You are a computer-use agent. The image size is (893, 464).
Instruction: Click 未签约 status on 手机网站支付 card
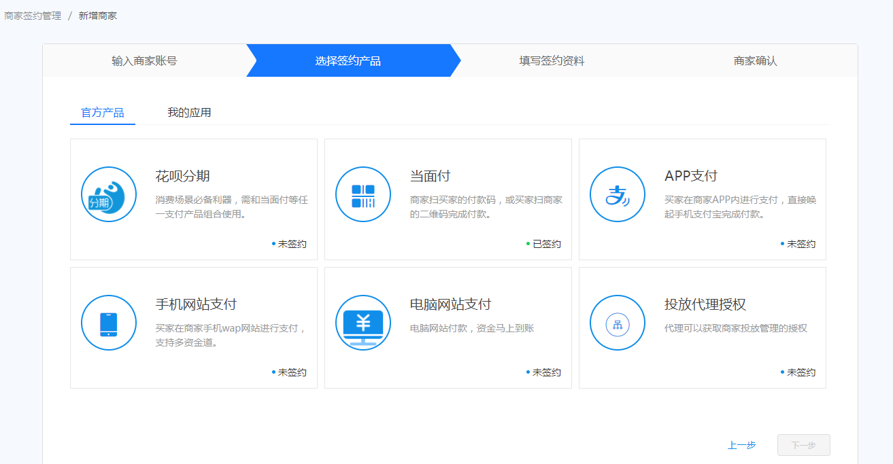coord(289,372)
